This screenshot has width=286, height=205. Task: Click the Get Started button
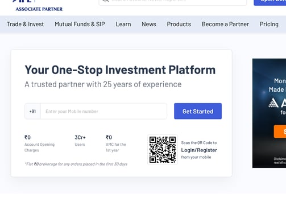coord(198,111)
